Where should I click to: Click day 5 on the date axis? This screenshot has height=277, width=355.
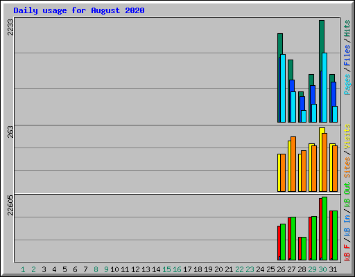click(64, 269)
